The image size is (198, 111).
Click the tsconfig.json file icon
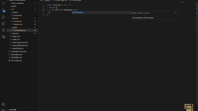(10, 61)
